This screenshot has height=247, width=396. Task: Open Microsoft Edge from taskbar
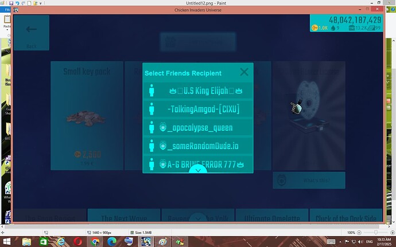112,241
